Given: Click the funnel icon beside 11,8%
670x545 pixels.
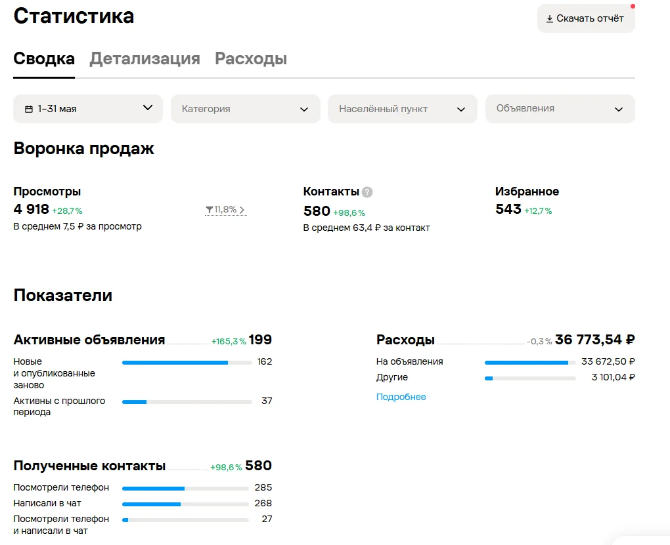Looking at the screenshot, I should (209, 210).
